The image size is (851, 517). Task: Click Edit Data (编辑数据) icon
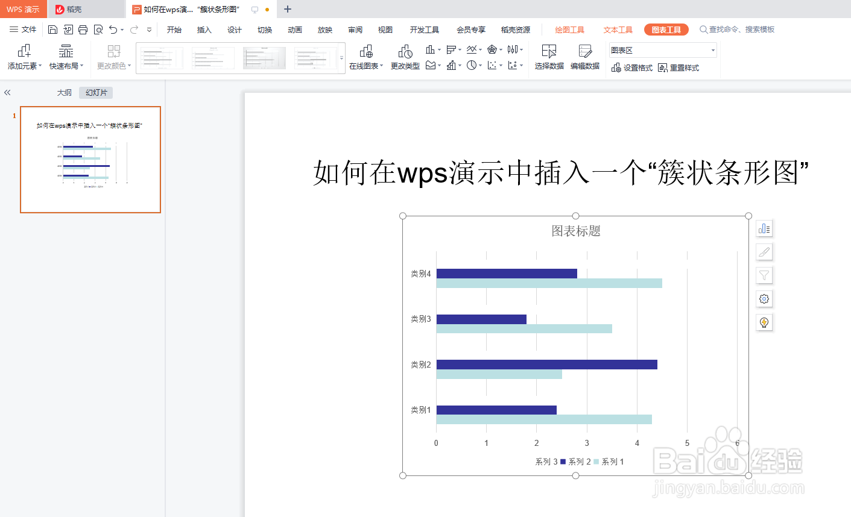tap(585, 57)
